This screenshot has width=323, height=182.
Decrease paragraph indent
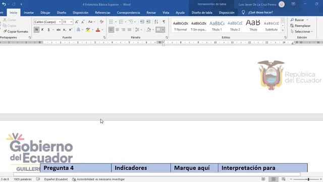pos(142,22)
